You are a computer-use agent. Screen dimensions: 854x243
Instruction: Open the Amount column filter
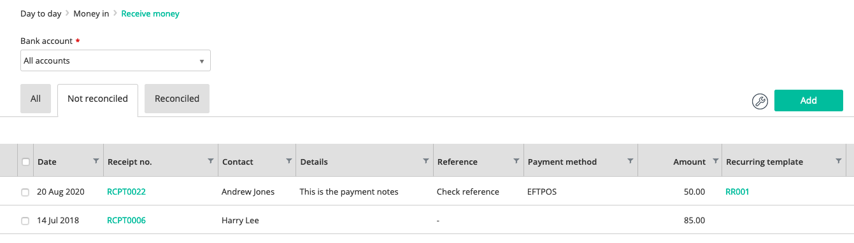point(715,162)
